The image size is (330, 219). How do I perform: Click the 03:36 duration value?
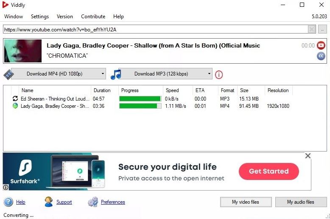click(x=98, y=106)
